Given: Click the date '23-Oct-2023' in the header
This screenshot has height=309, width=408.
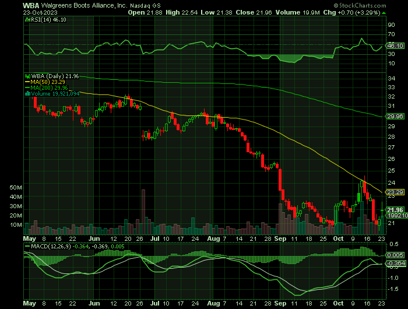Looking at the screenshot, I should (40, 13).
